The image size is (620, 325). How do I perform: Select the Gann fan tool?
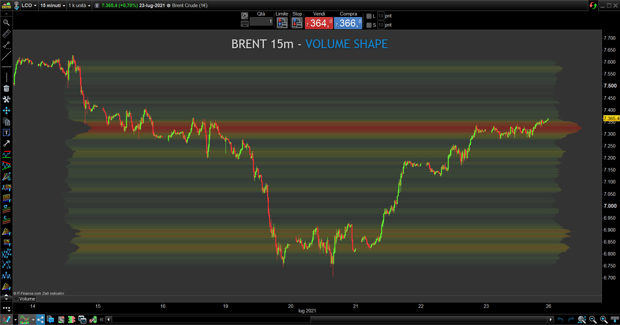[6, 176]
